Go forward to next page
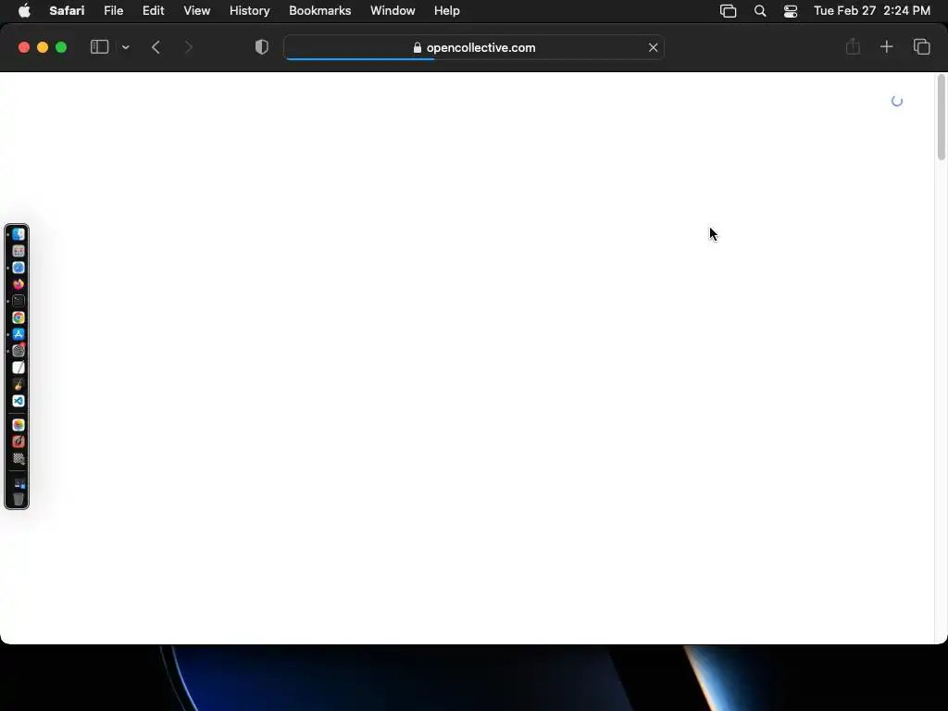Image resolution: width=948 pixels, height=711 pixels. [188, 47]
